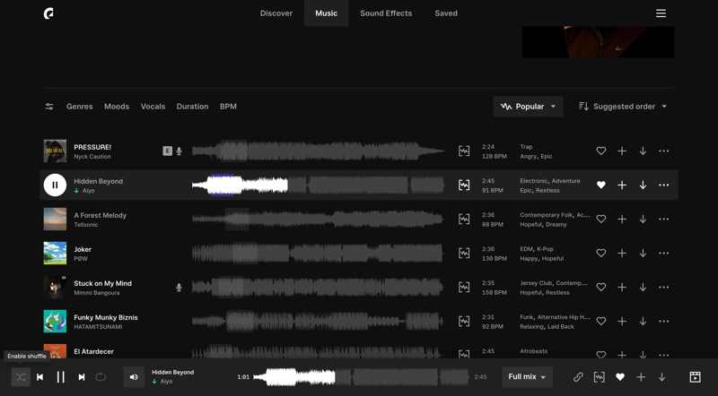Find similar tracks to Joker
Screen dimensions: 718x396
click(x=464, y=253)
